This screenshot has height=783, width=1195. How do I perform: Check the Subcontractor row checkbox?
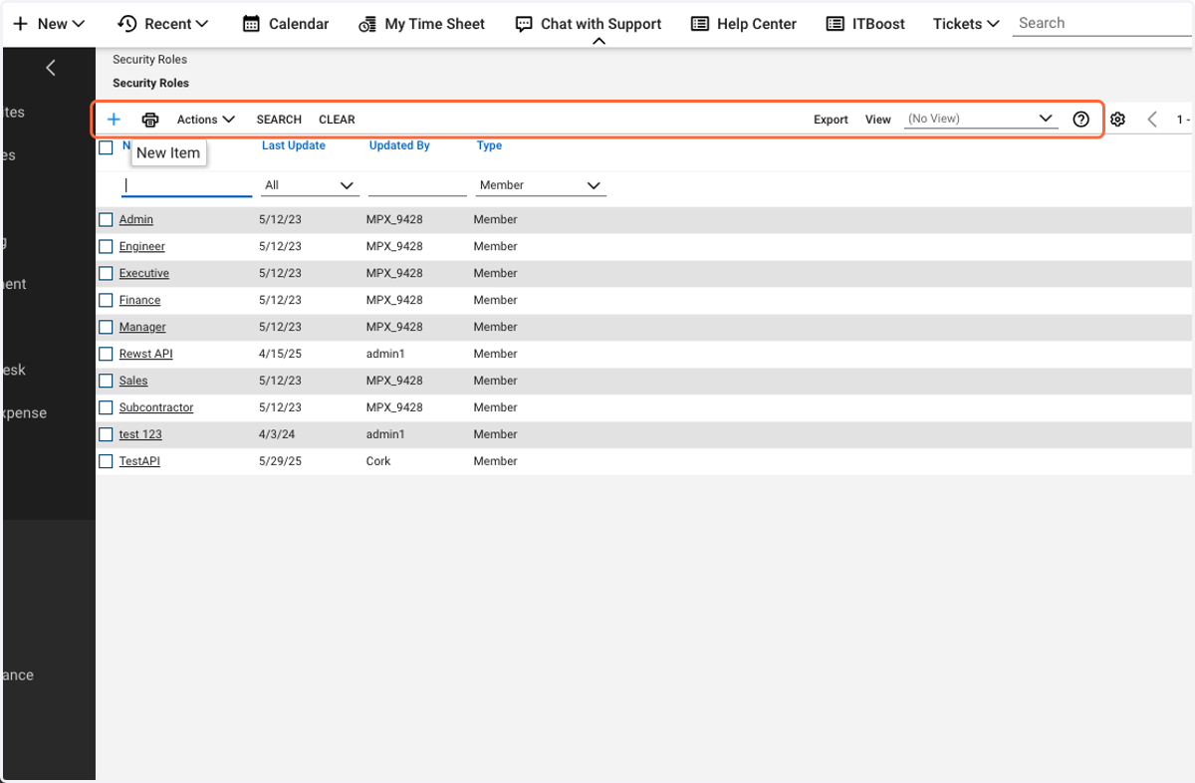106,407
